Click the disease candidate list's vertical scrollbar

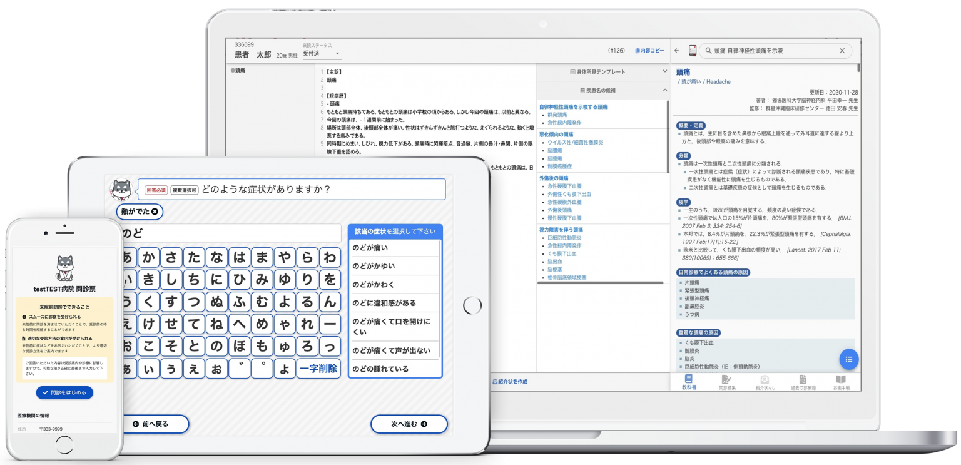pos(667,136)
